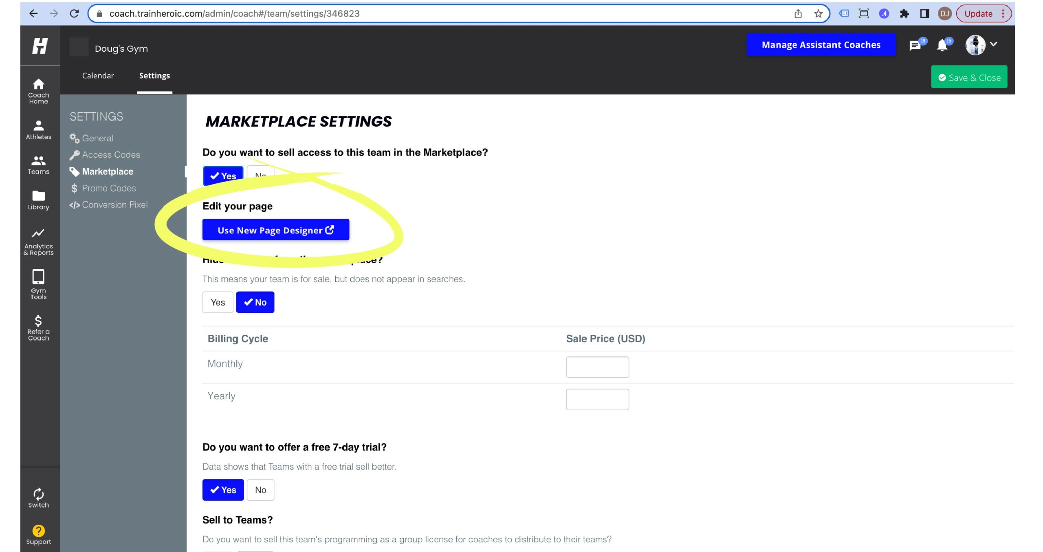The height and width of the screenshot is (552, 1043).
Task: Click the user profile avatar
Action: click(975, 45)
